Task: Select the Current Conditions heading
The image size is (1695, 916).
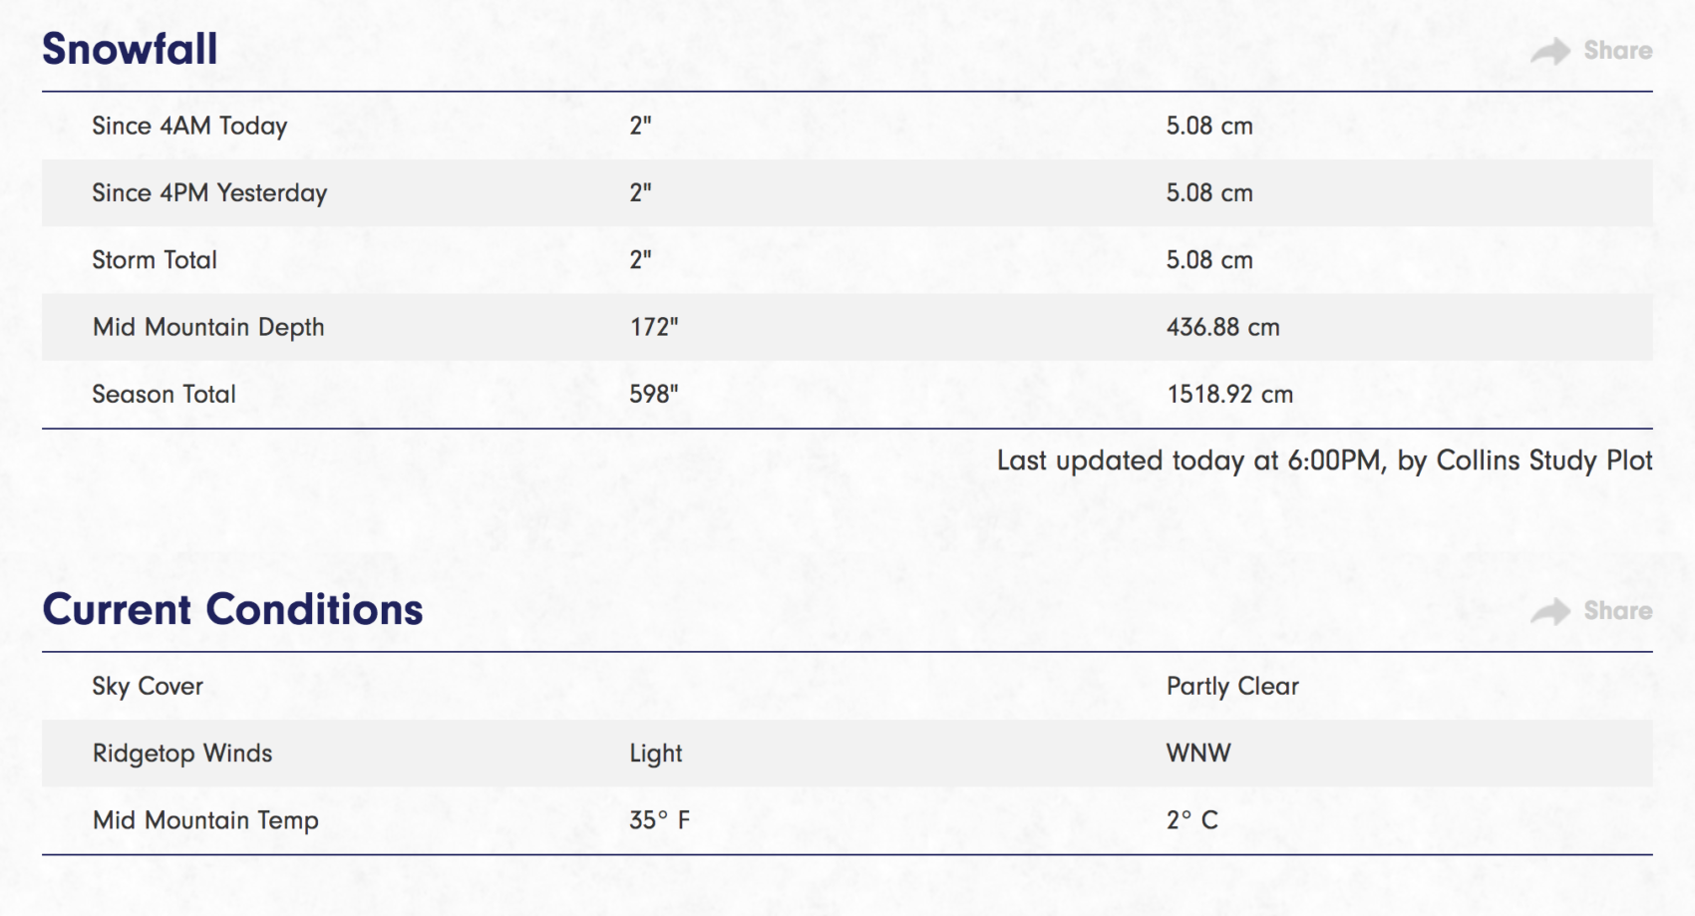Action: click(232, 609)
